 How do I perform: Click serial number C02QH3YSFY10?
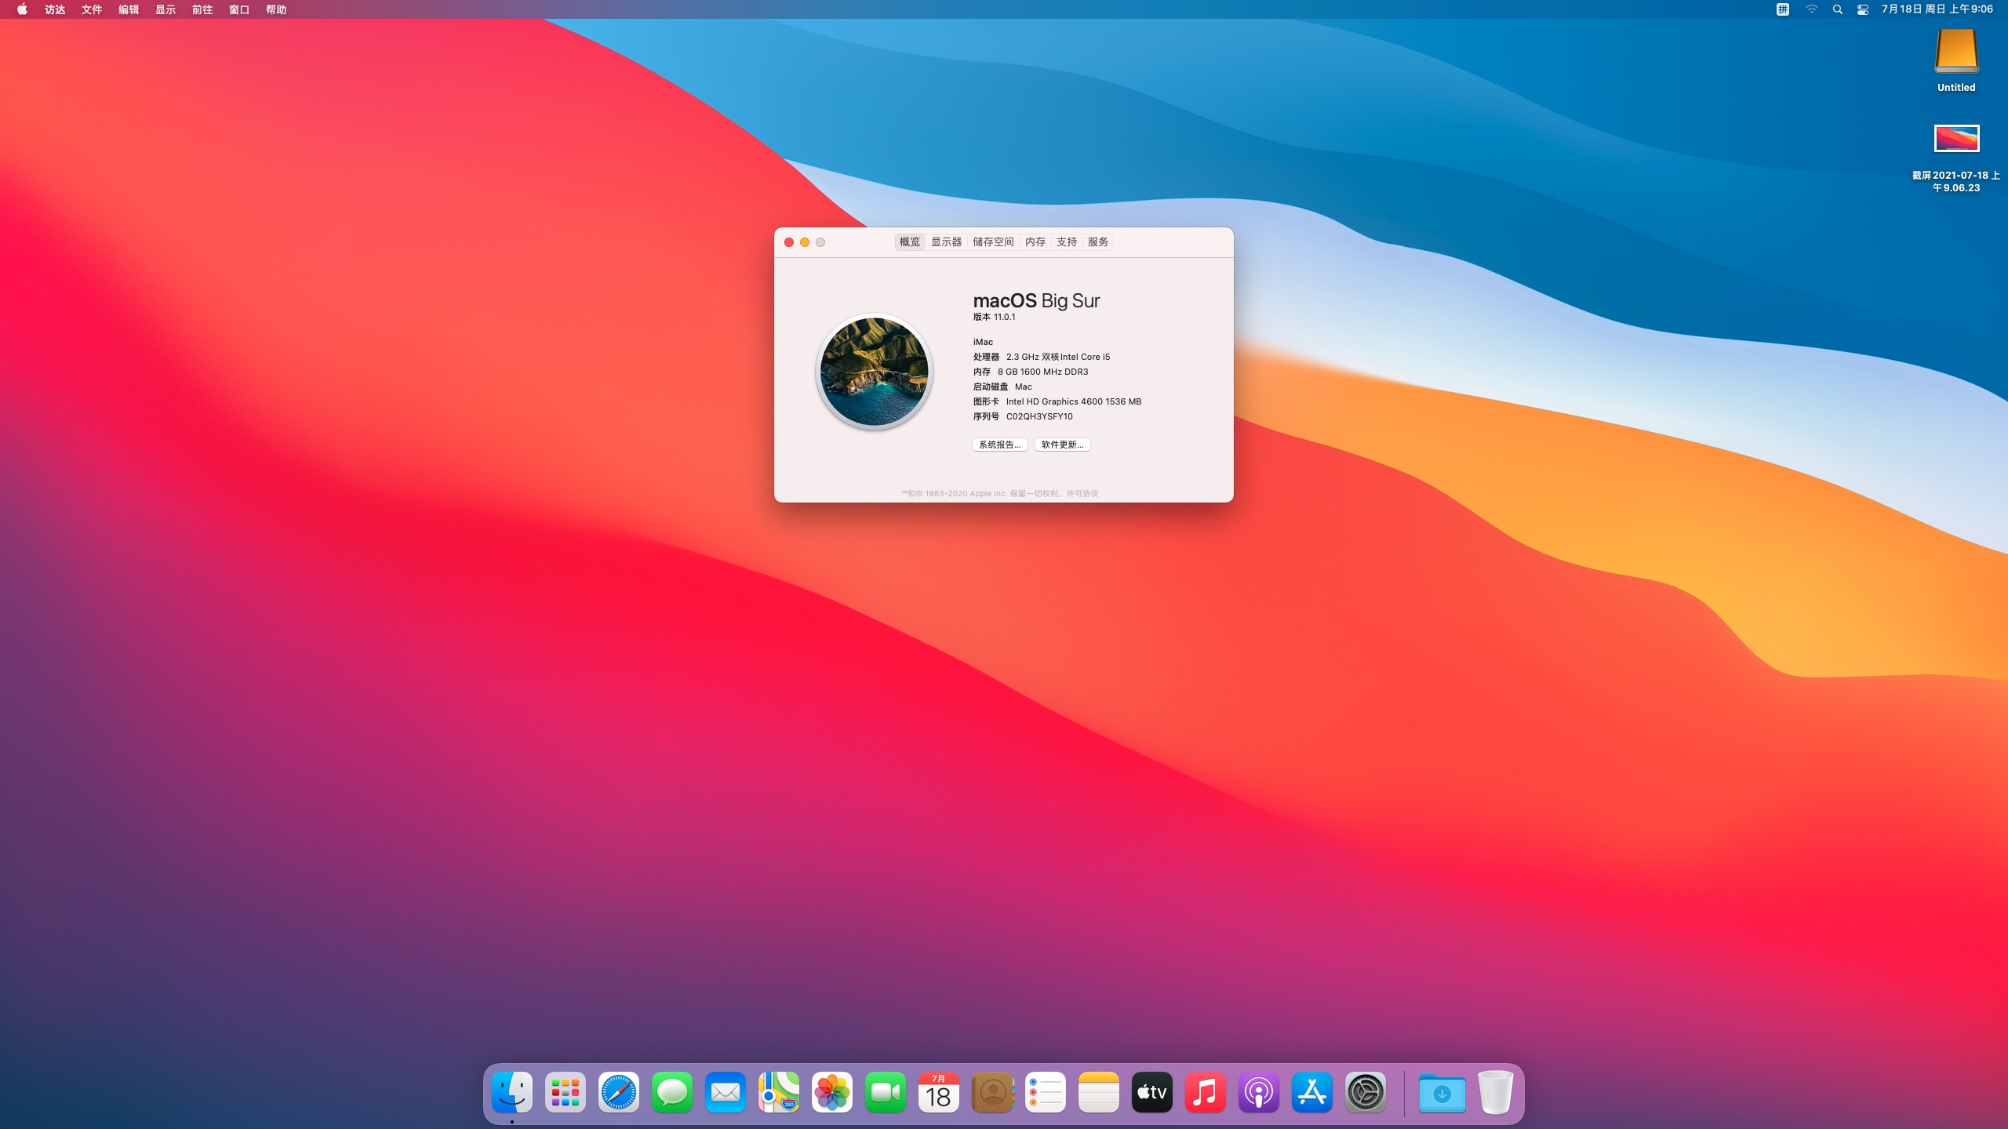coord(1039,417)
